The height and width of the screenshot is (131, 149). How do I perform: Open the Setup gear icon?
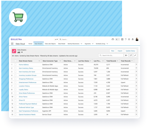click(129, 39)
